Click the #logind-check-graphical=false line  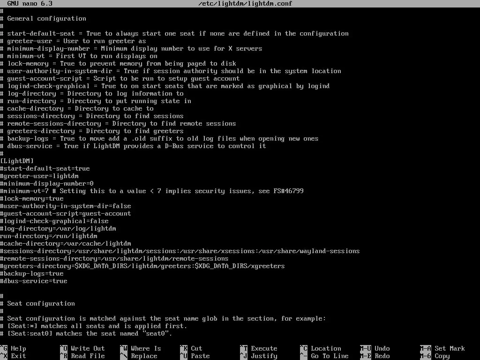coord(54,221)
